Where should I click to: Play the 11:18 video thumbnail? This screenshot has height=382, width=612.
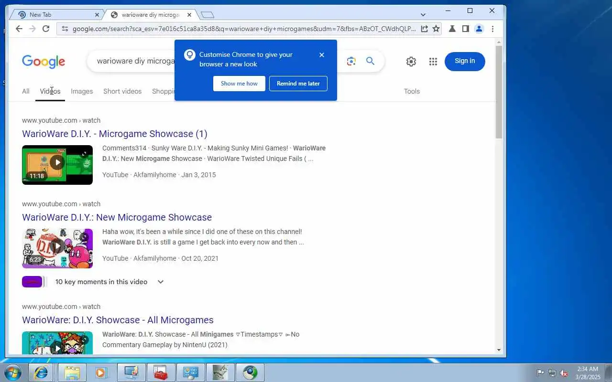pos(57,165)
